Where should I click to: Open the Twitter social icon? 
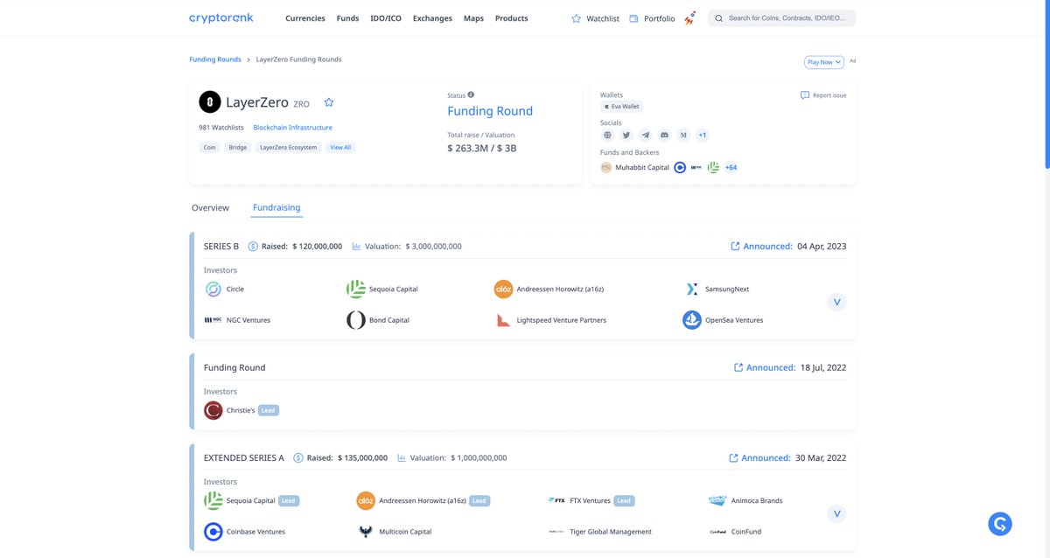pos(626,135)
